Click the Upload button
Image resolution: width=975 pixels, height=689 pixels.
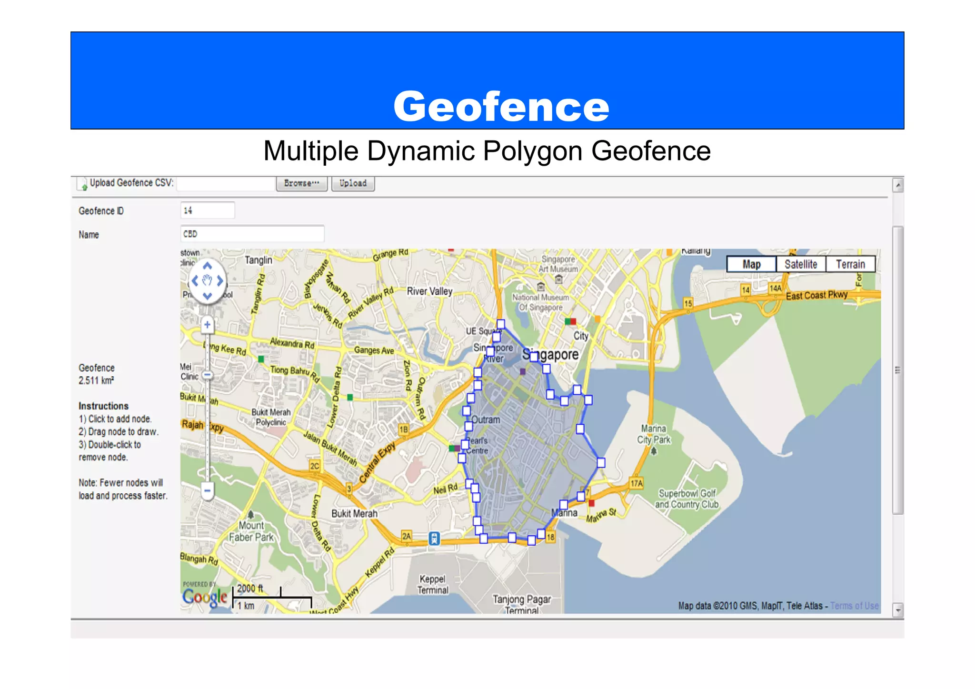tap(353, 183)
